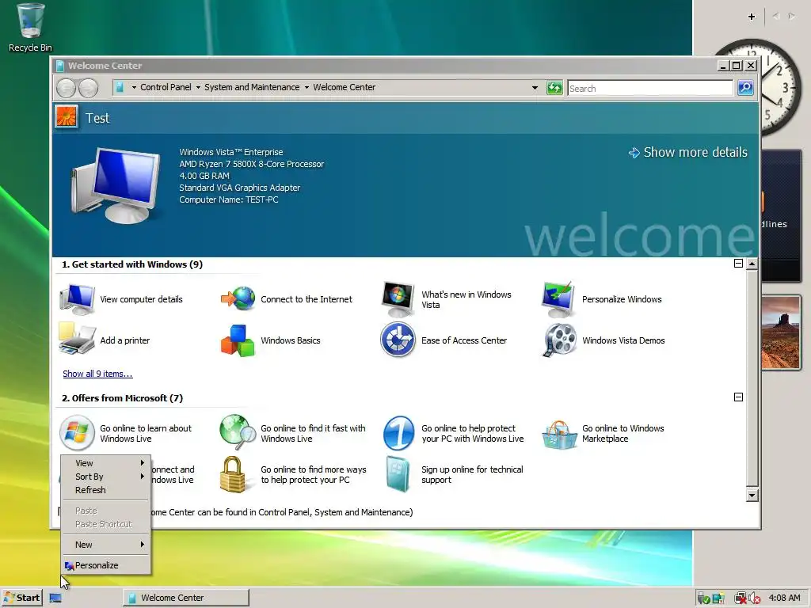Click the previous gadget page arrow
Viewport: 811px width, 608px height.
[x=776, y=17]
